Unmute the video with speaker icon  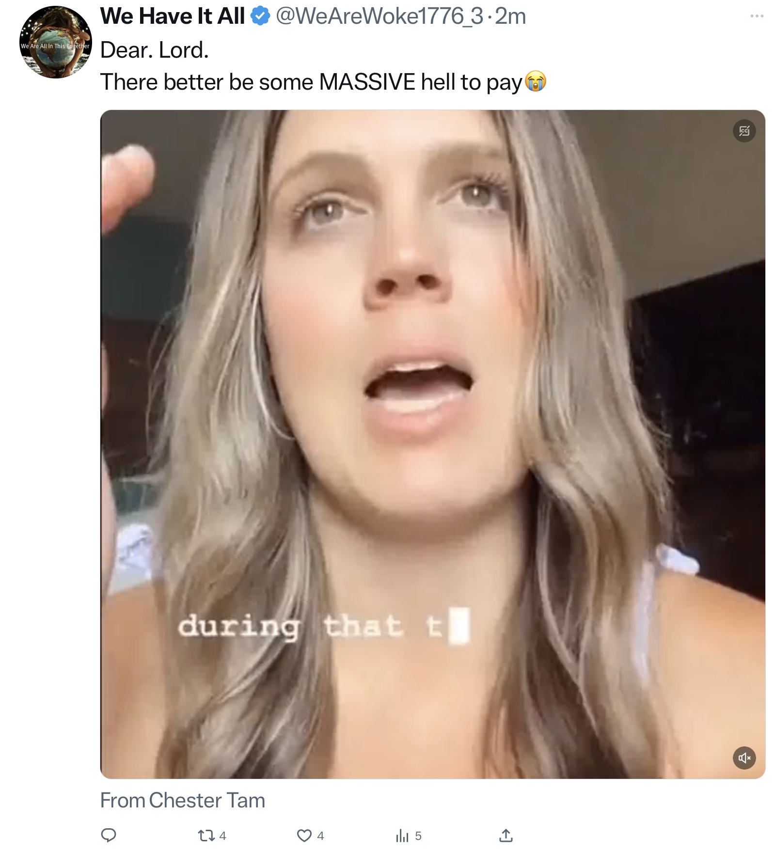744,757
